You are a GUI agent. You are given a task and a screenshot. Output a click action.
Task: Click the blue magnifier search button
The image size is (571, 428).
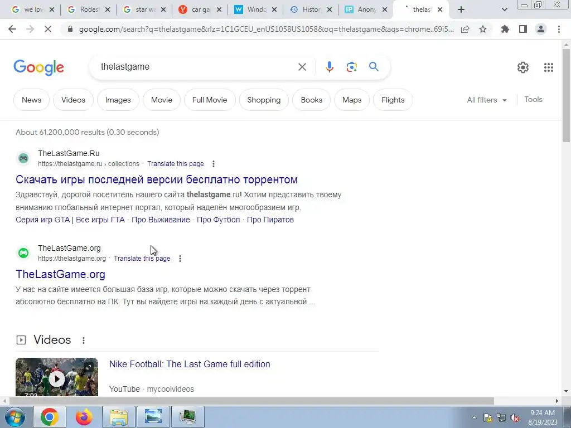click(x=374, y=67)
